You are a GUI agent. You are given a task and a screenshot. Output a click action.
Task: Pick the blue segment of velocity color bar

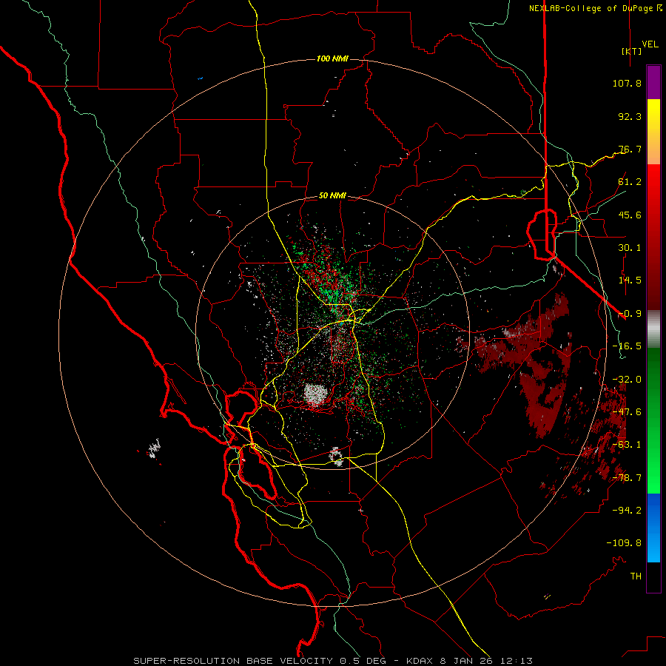pos(653,528)
